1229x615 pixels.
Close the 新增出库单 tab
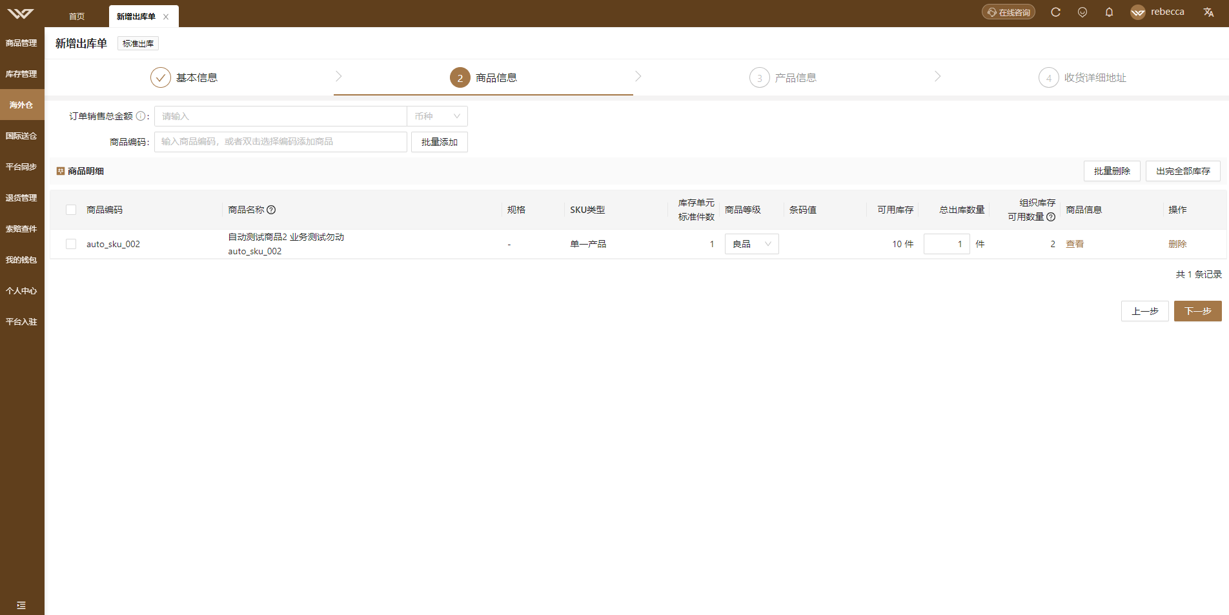[166, 17]
